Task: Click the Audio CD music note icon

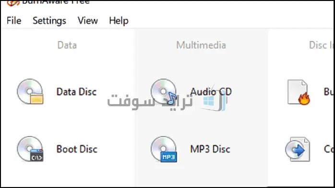Action: pyautogui.click(x=164, y=92)
